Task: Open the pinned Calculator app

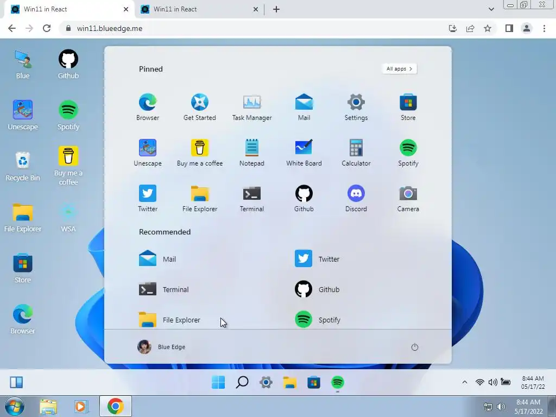Action: pos(356,153)
